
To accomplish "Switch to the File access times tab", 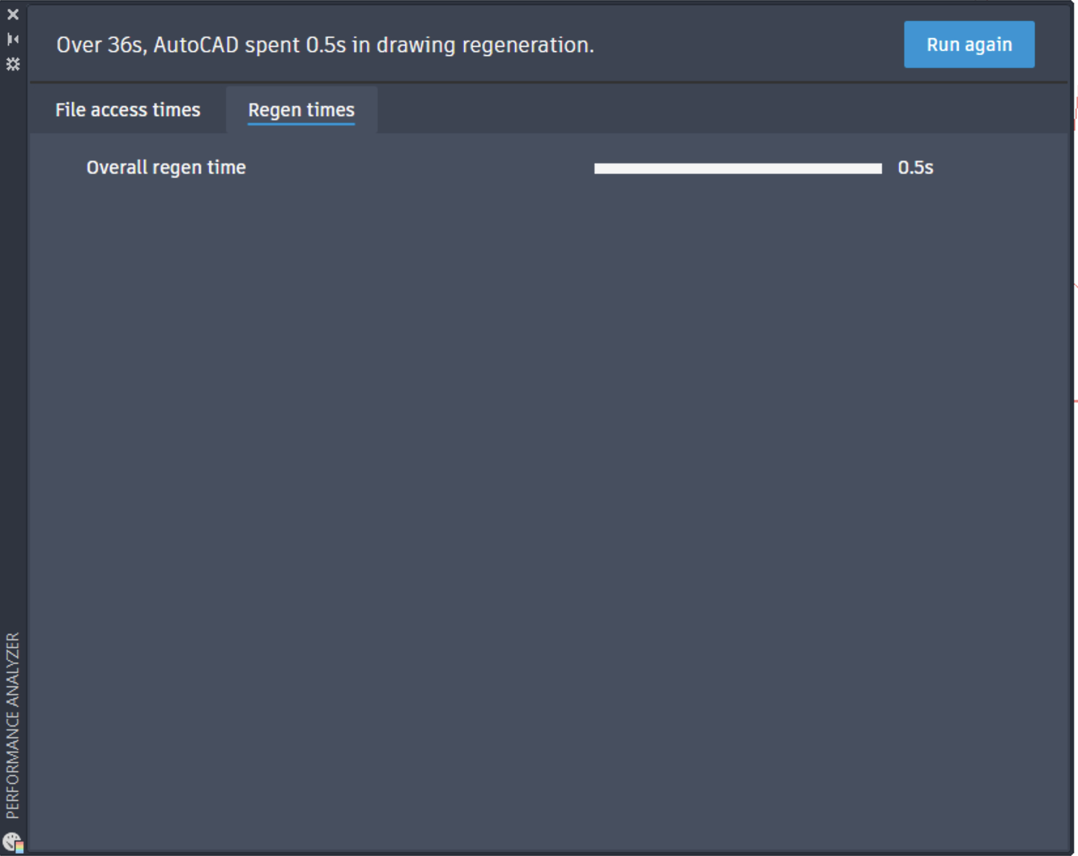I will pos(128,110).
